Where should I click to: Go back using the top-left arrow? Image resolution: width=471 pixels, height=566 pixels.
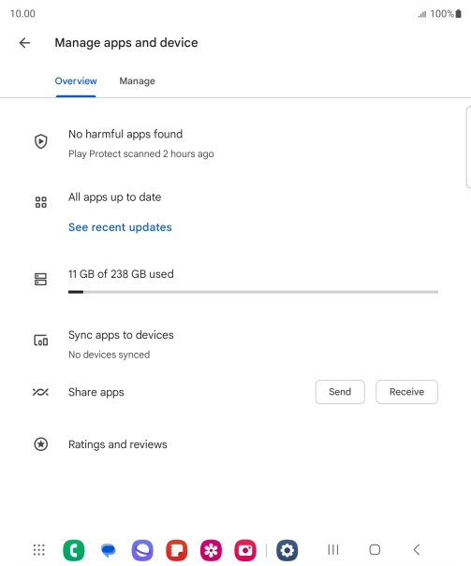(x=24, y=43)
